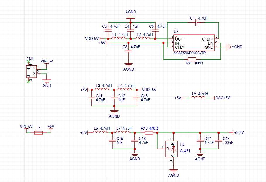Screen dimensions: 266x182
Task: Click the 470Ω value of R18
Action: tap(153, 128)
